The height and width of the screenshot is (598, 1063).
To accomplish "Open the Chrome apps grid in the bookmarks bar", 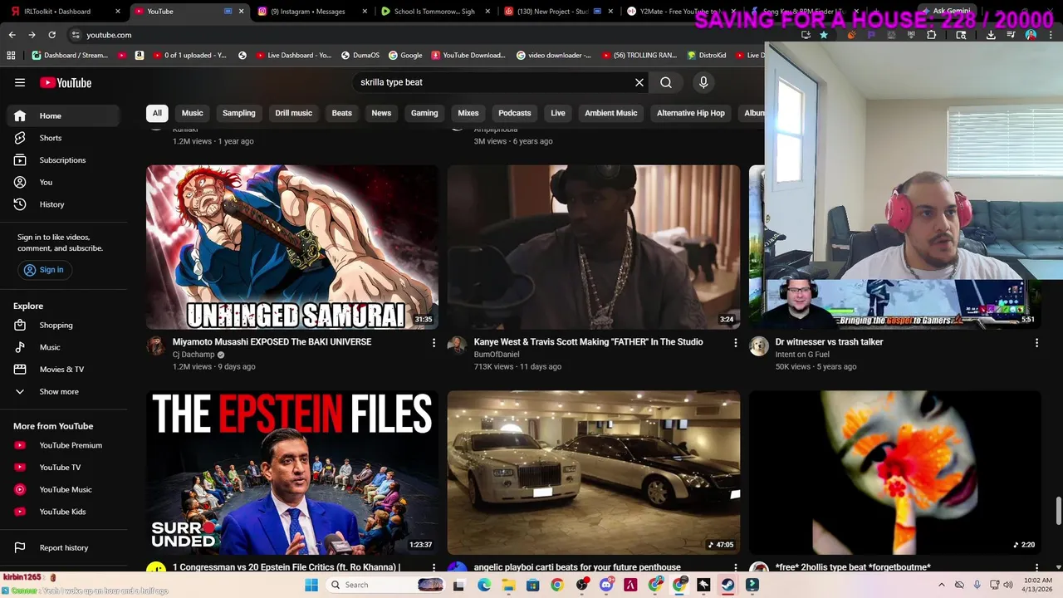I will tap(11, 56).
